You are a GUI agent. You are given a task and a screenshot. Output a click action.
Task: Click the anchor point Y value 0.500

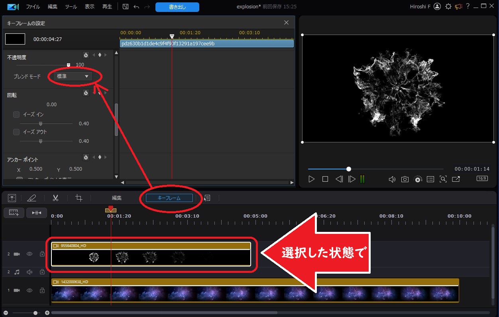pos(75,169)
